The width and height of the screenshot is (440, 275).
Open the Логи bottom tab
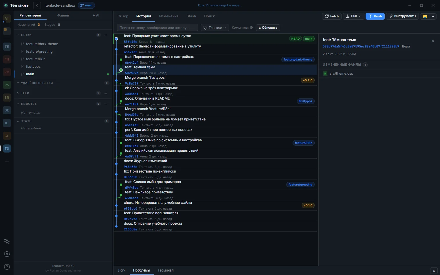click(x=122, y=270)
